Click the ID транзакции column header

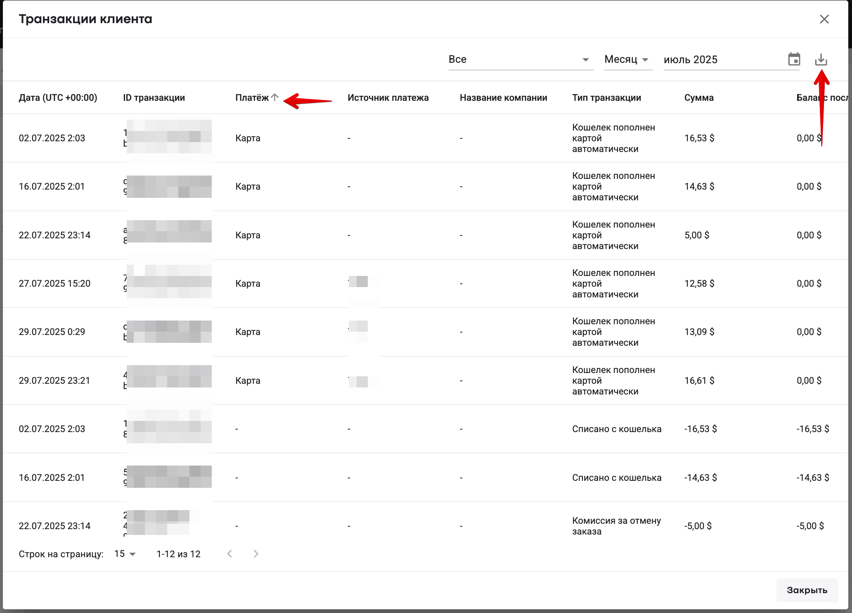(x=154, y=97)
